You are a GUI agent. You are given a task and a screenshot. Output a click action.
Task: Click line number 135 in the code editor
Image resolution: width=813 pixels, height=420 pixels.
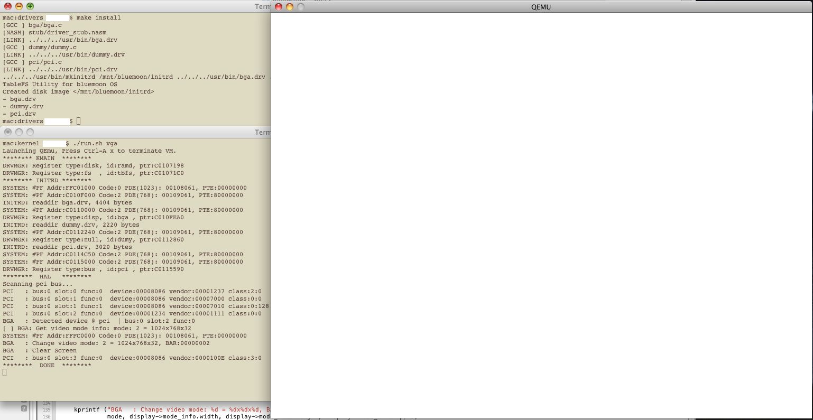coord(47,410)
